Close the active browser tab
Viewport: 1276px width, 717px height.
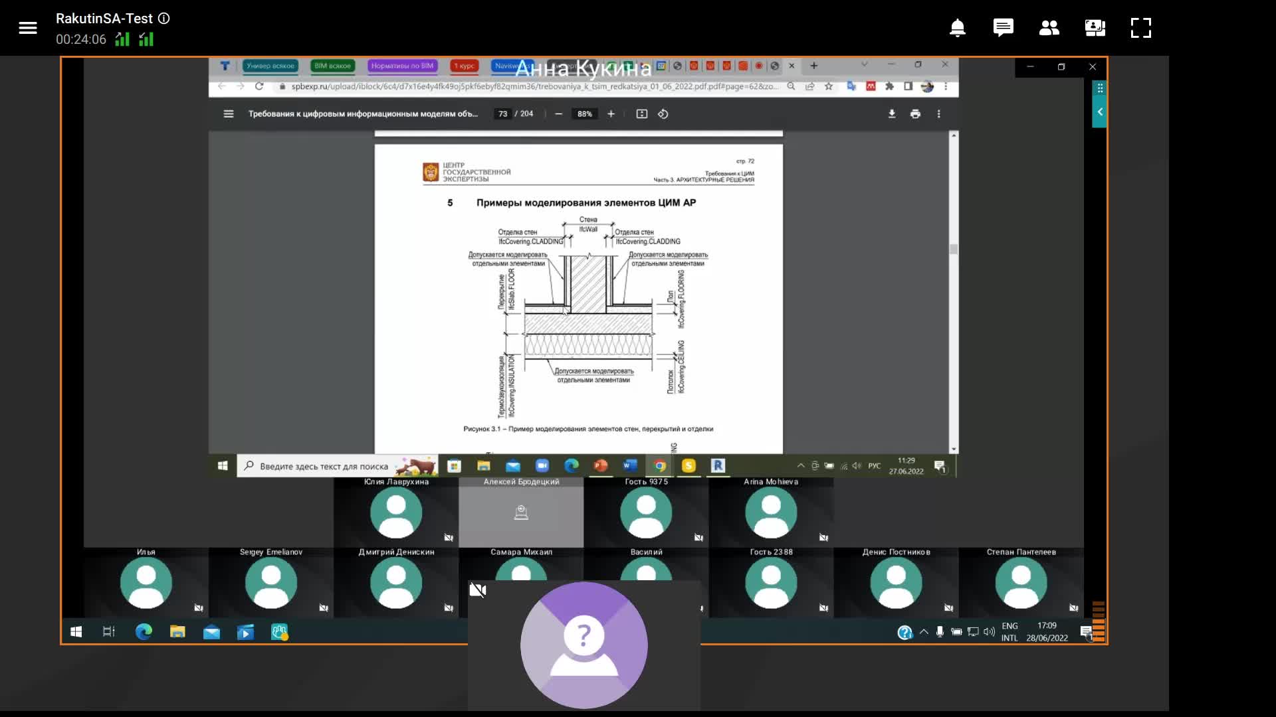[x=792, y=66]
